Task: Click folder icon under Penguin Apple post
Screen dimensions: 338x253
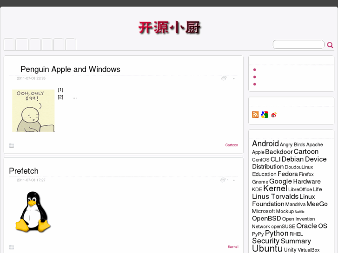Action: coord(12,146)
